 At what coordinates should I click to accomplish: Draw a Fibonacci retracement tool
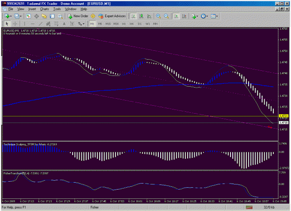coord(56,24)
